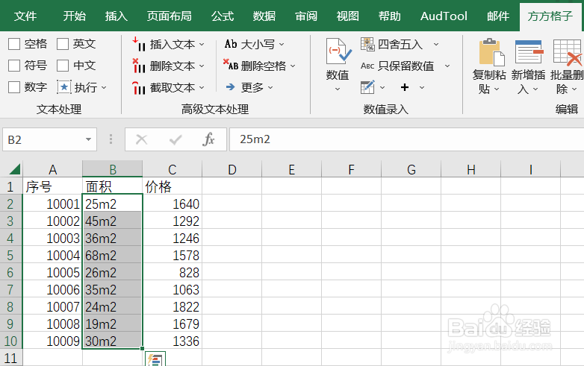Screen dimensions: 584x366
Task: Click the pencil table edit icon
Action: click(367, 87)
